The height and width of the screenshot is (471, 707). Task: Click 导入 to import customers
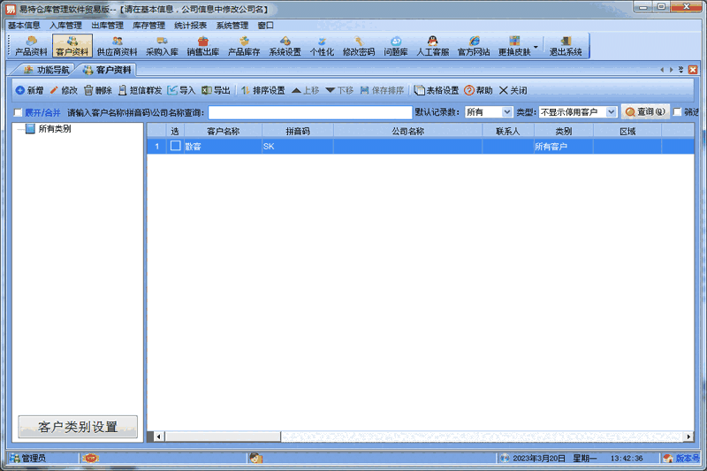coord(181,91)
